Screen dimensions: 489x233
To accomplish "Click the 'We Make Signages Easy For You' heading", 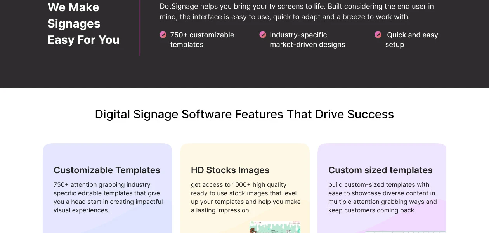I will coord(83,24).
